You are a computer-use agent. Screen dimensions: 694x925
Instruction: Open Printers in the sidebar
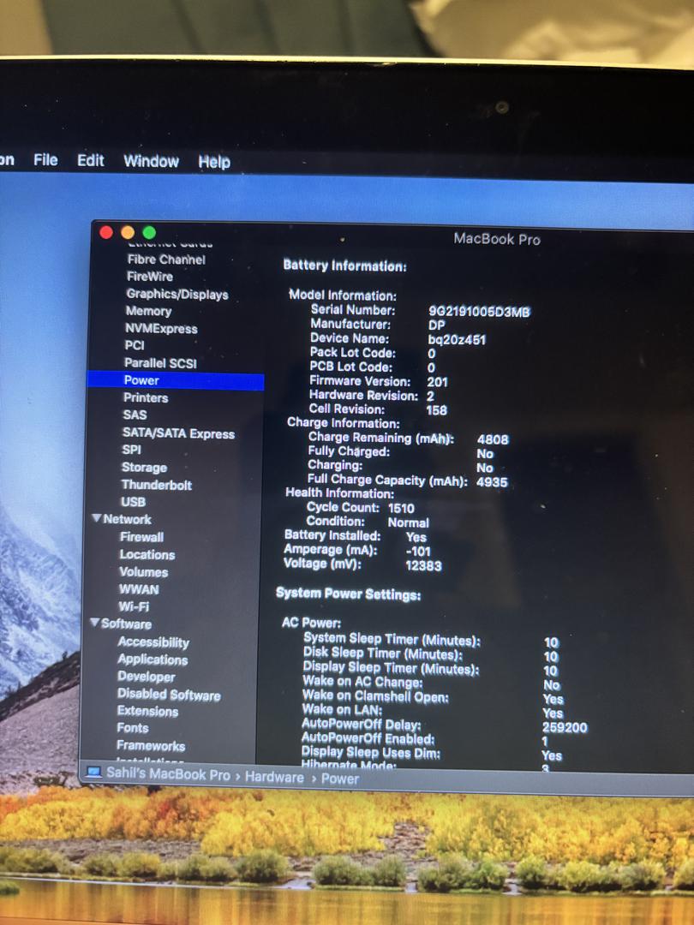pyautogui.click(x=146, y=397)
